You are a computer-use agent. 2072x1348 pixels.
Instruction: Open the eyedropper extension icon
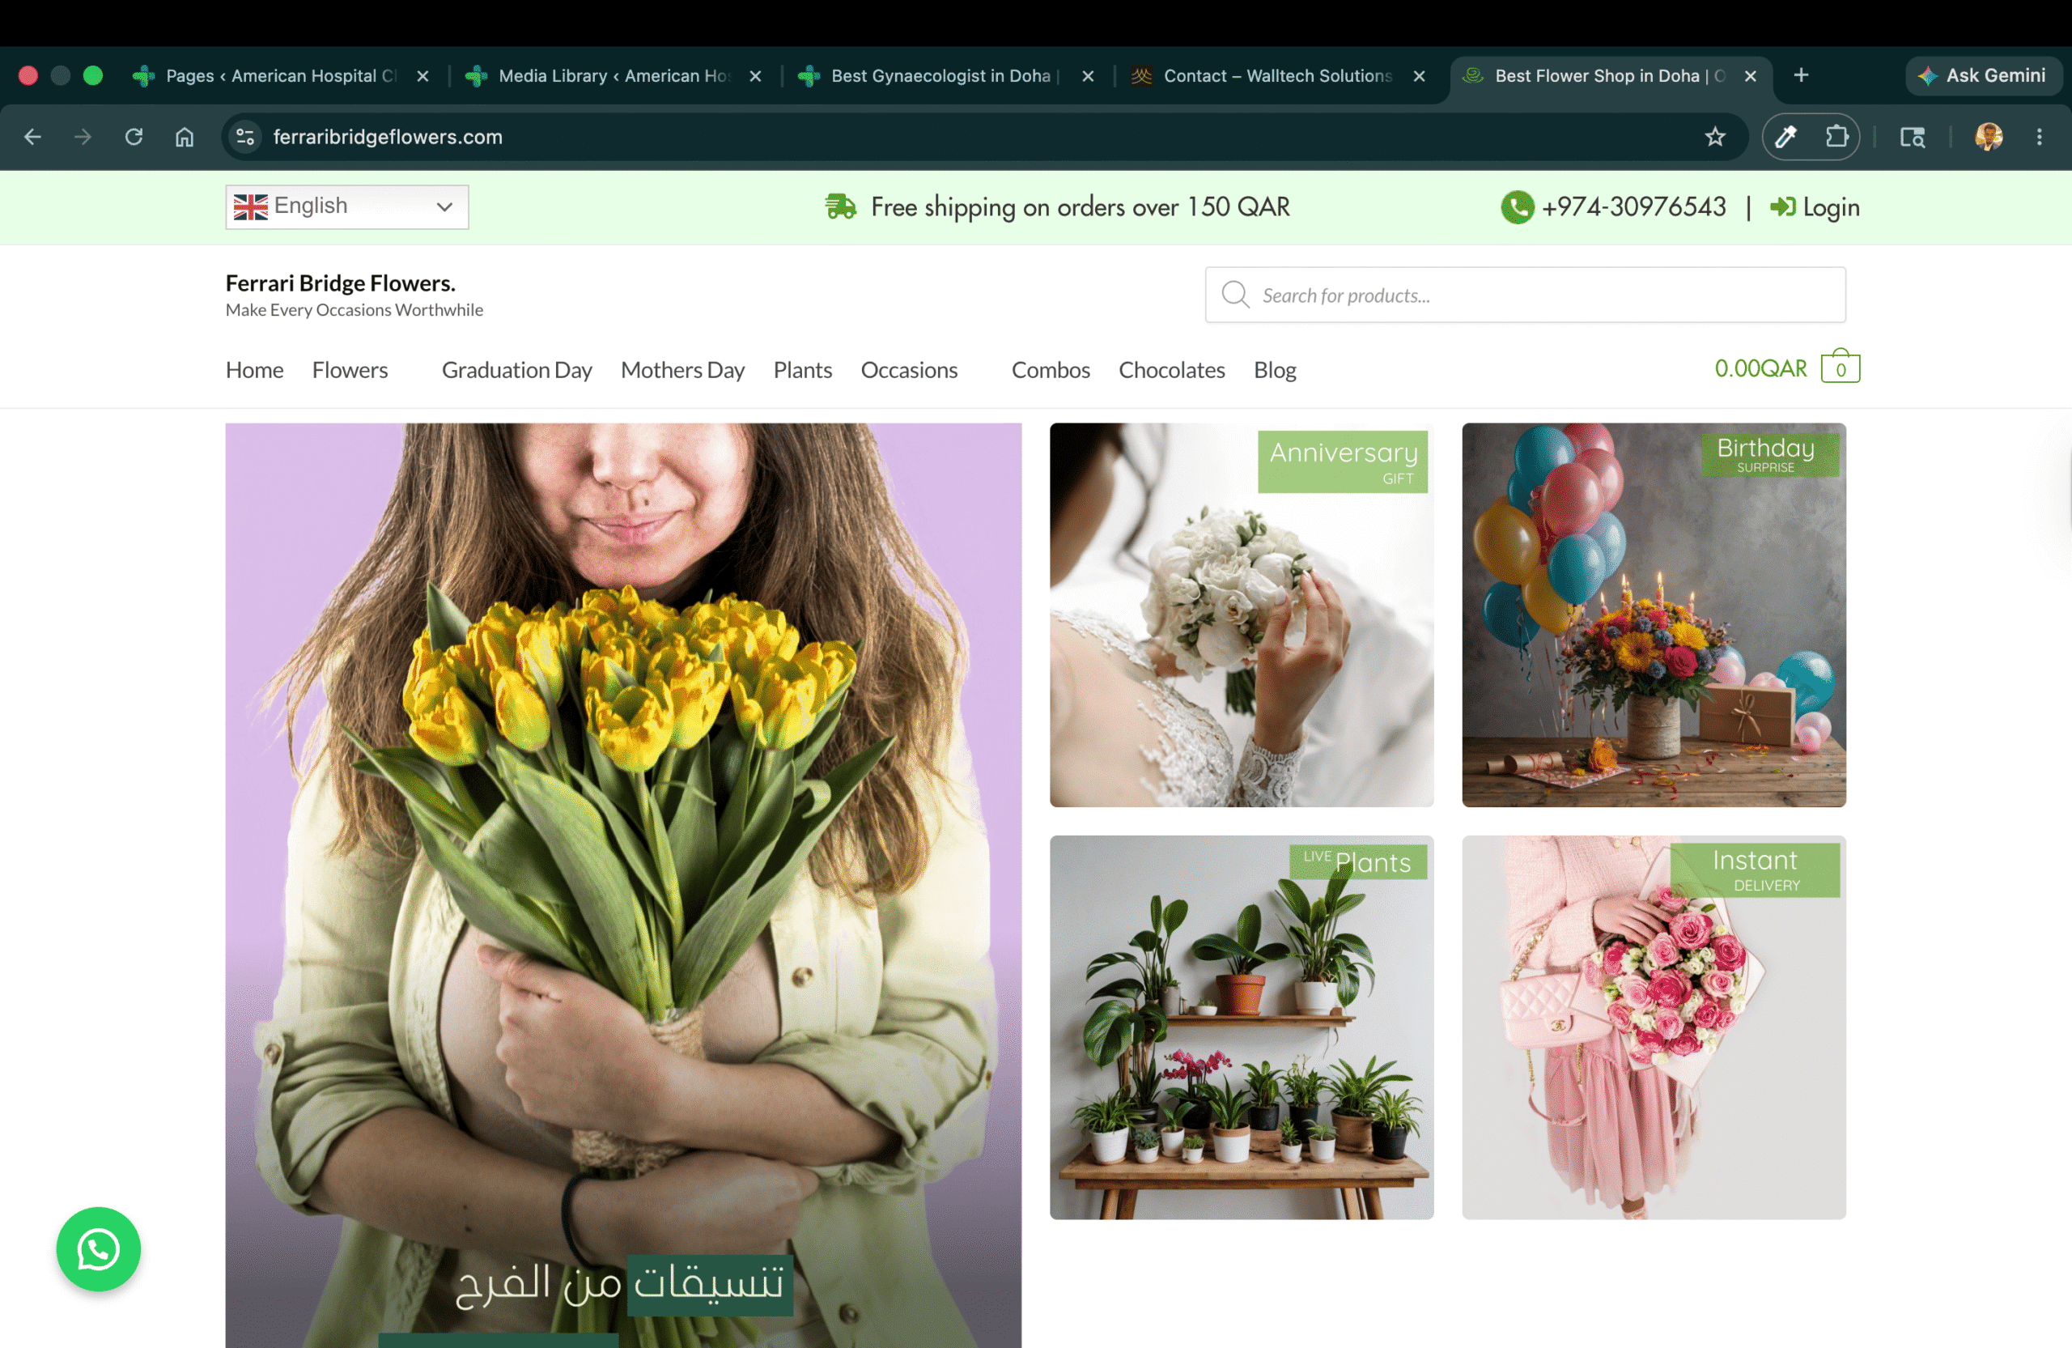[1785, 137]
